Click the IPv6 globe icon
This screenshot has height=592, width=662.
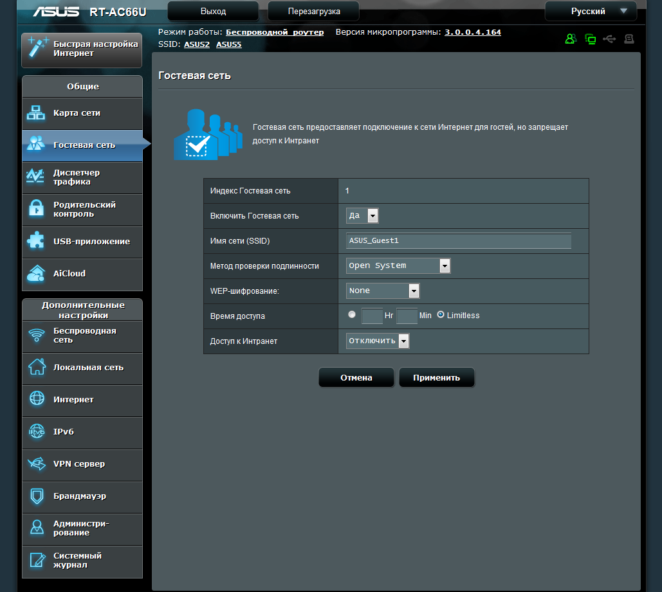point(37,431)
